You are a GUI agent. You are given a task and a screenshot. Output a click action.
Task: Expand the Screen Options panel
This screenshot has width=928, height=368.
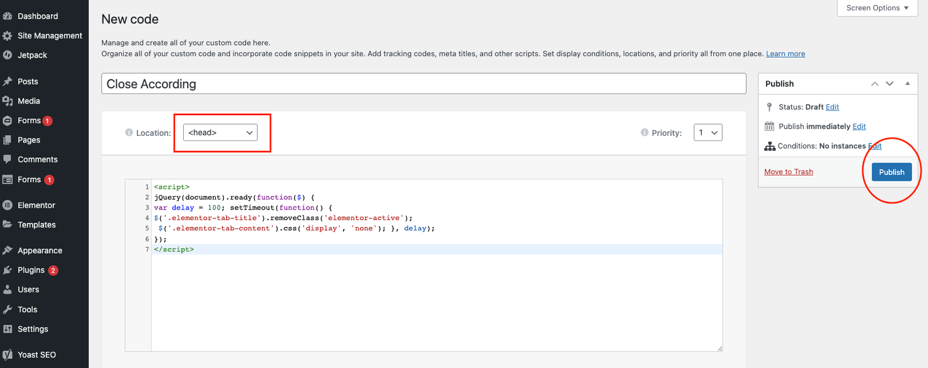pos(877,8)
